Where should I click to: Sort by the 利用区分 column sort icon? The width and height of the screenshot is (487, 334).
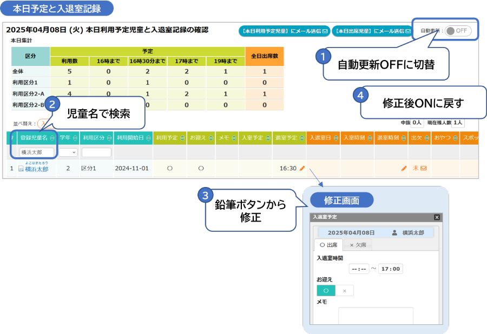click(109, 138)
